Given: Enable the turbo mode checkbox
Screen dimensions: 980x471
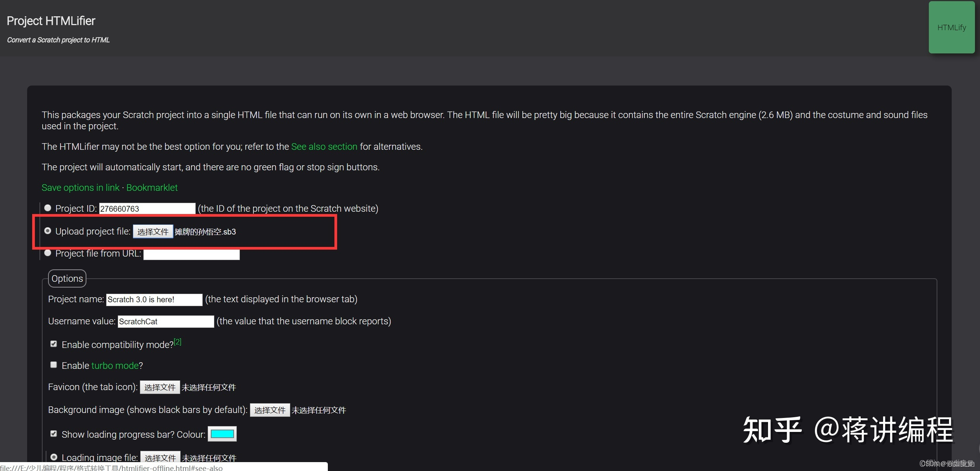Looking at the screenshot, I should [x=53, y=365].
